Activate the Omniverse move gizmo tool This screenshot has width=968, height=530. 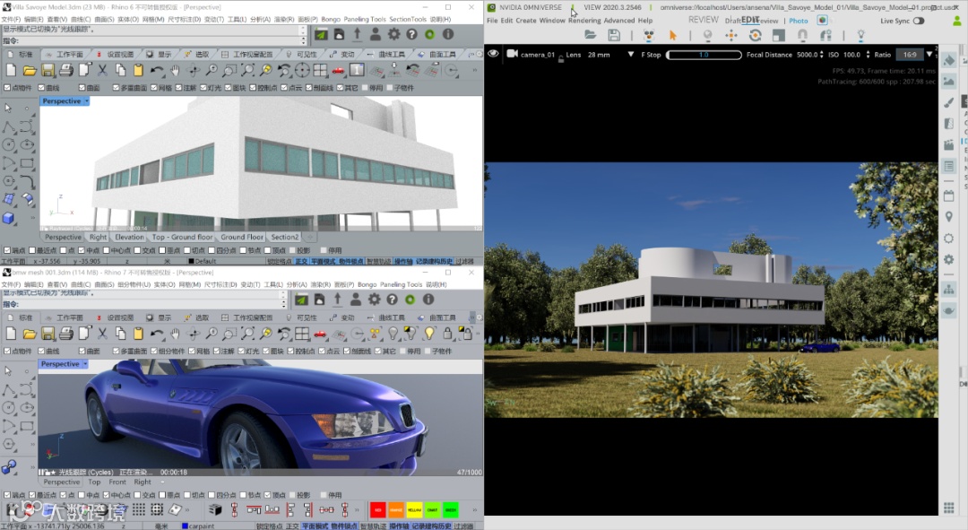click(x=731, y=35)
